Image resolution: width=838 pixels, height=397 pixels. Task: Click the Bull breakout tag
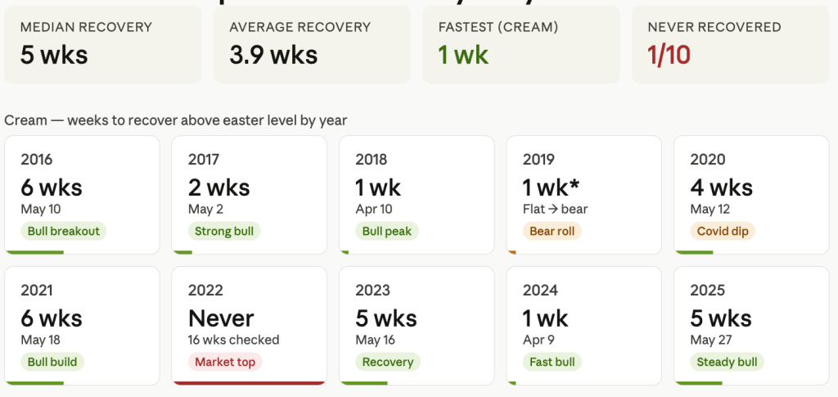pyautogui.click(x=64, y=232)
